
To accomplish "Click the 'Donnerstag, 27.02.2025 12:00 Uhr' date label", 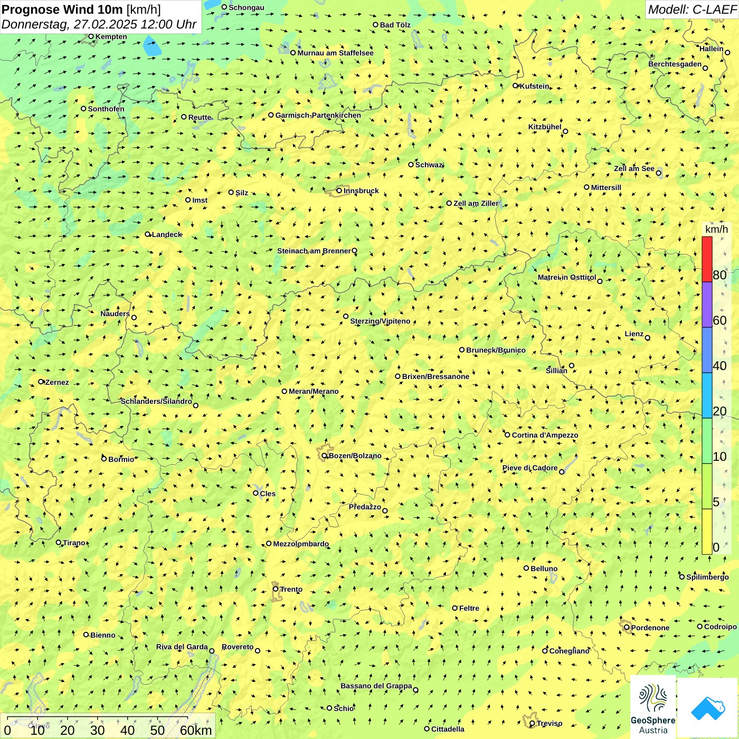I will tap(99, 24).
